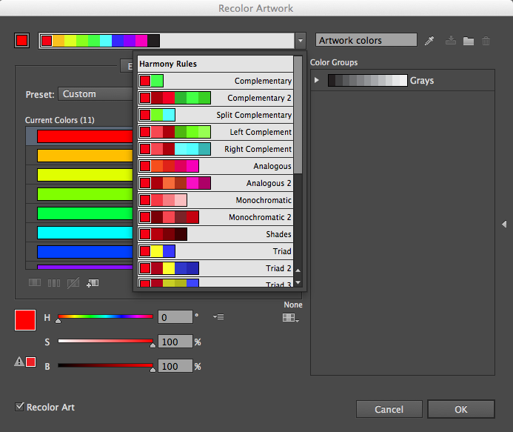513x432 pixels.
Task: Click the Saturation slider track
Action: 105,341
